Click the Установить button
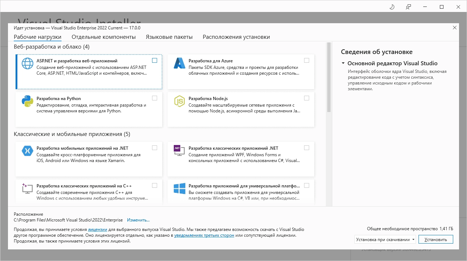The height and width of the screenshot is (261, 467). coord(436,239)
